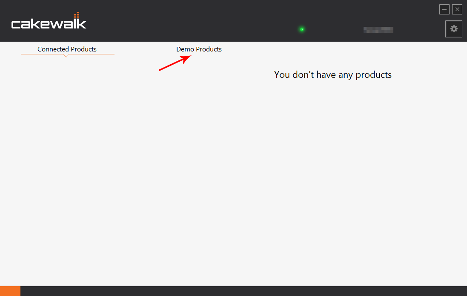This screenshot has height=296, width=467.
Task: Switch to the Demo Products tab
Action: tap(199, 49)
